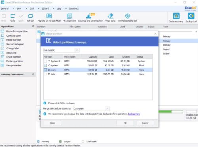Launch the Backup tool icon
Viewport: 198px width, 147px height.
coord(191,16)
